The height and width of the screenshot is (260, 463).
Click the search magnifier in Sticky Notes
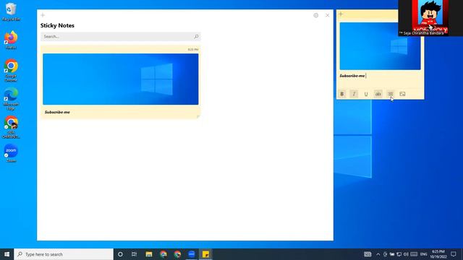click(x=196, y=37)
